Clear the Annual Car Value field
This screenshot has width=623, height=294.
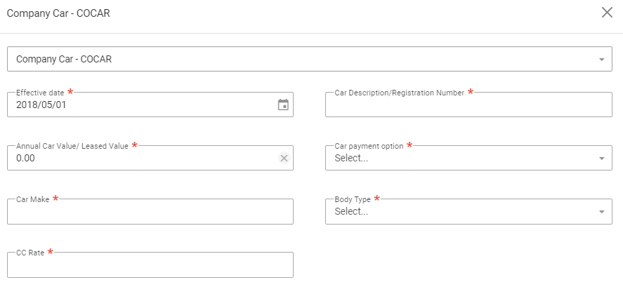pyautogui.click(x=284, y=158)
